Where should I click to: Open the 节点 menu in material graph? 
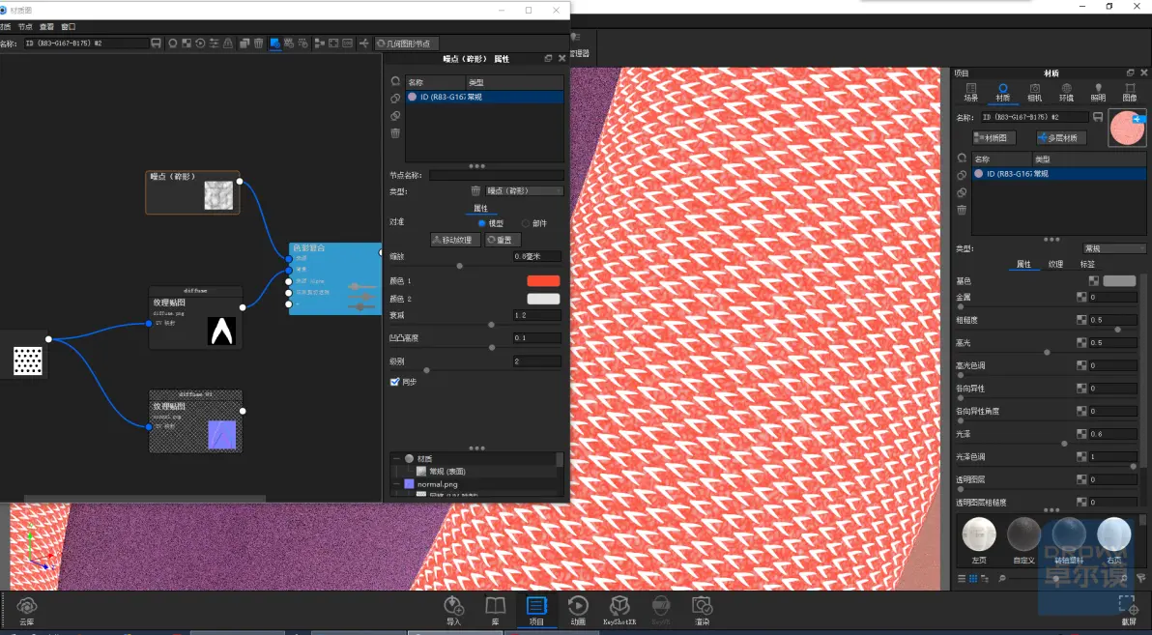pos(25,26)
